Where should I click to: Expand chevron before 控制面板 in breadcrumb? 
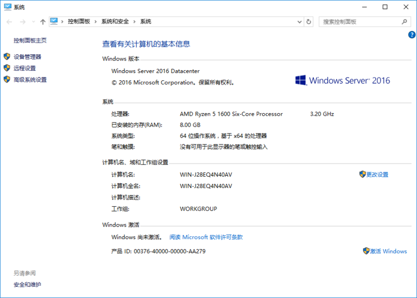(62, 21)
